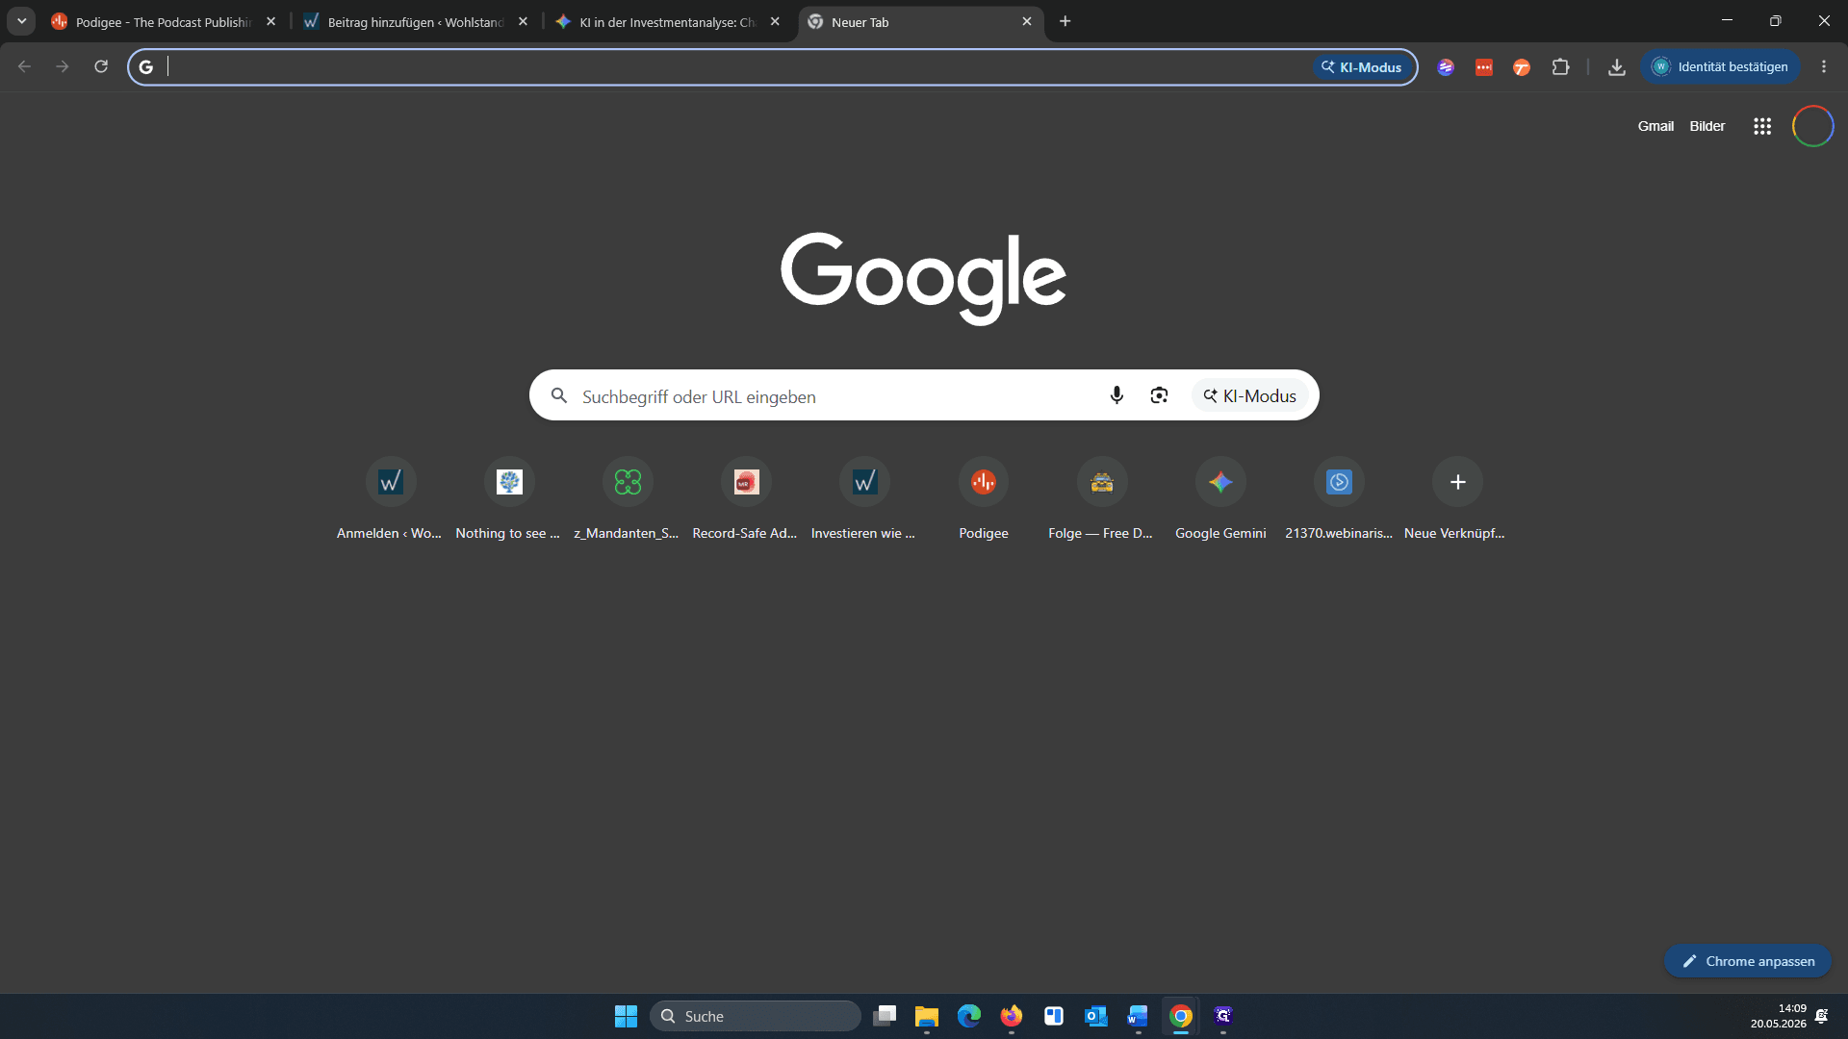Switch to Beitrag hinzufügen WordPress tab
The width and height of the screenshot is (1848, 1039).
click(416, 21)
